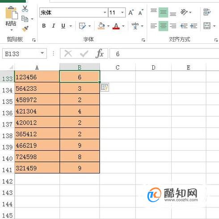Select the Format Painter brush icon
The width and height of the screenshot is (219, 219).
coord(25,29)
